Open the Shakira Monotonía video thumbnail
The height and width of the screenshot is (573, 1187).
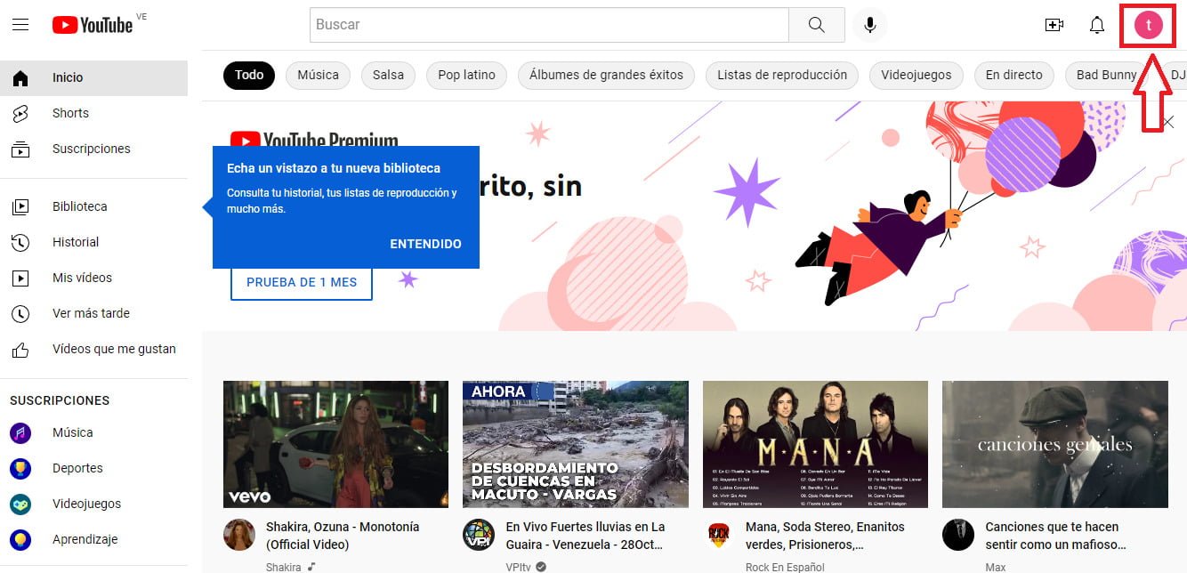tap(335, 444)
